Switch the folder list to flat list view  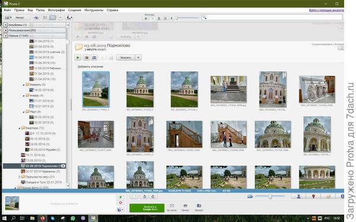coord(46,17)
